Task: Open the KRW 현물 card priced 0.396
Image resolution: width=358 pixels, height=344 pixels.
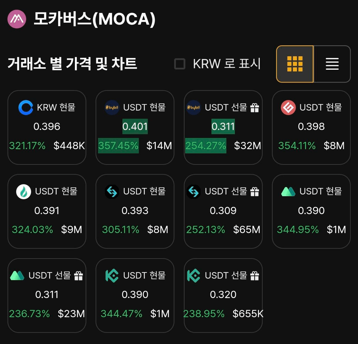Action: 47,127
